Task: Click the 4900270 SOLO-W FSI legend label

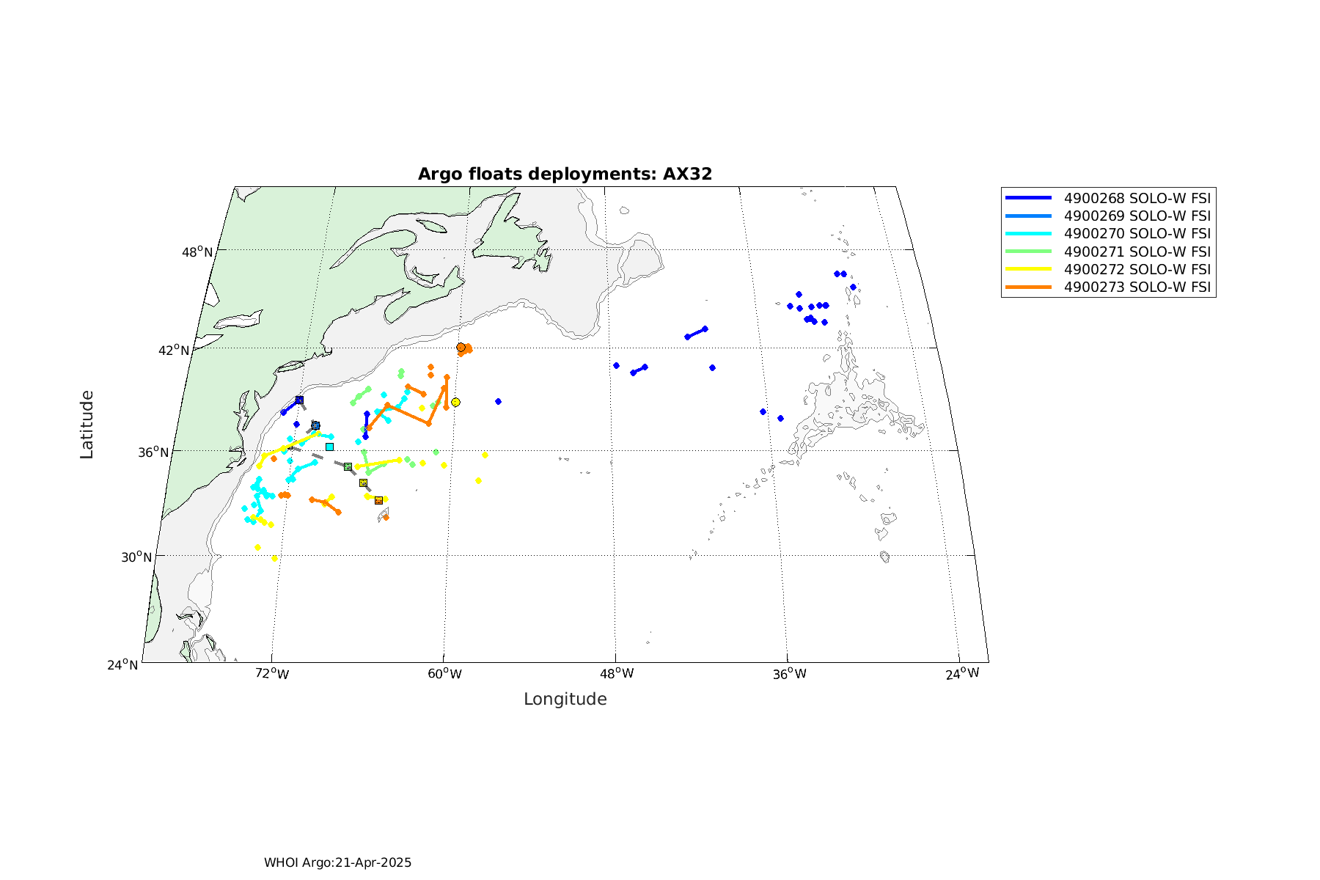Action: (1137, 233)
